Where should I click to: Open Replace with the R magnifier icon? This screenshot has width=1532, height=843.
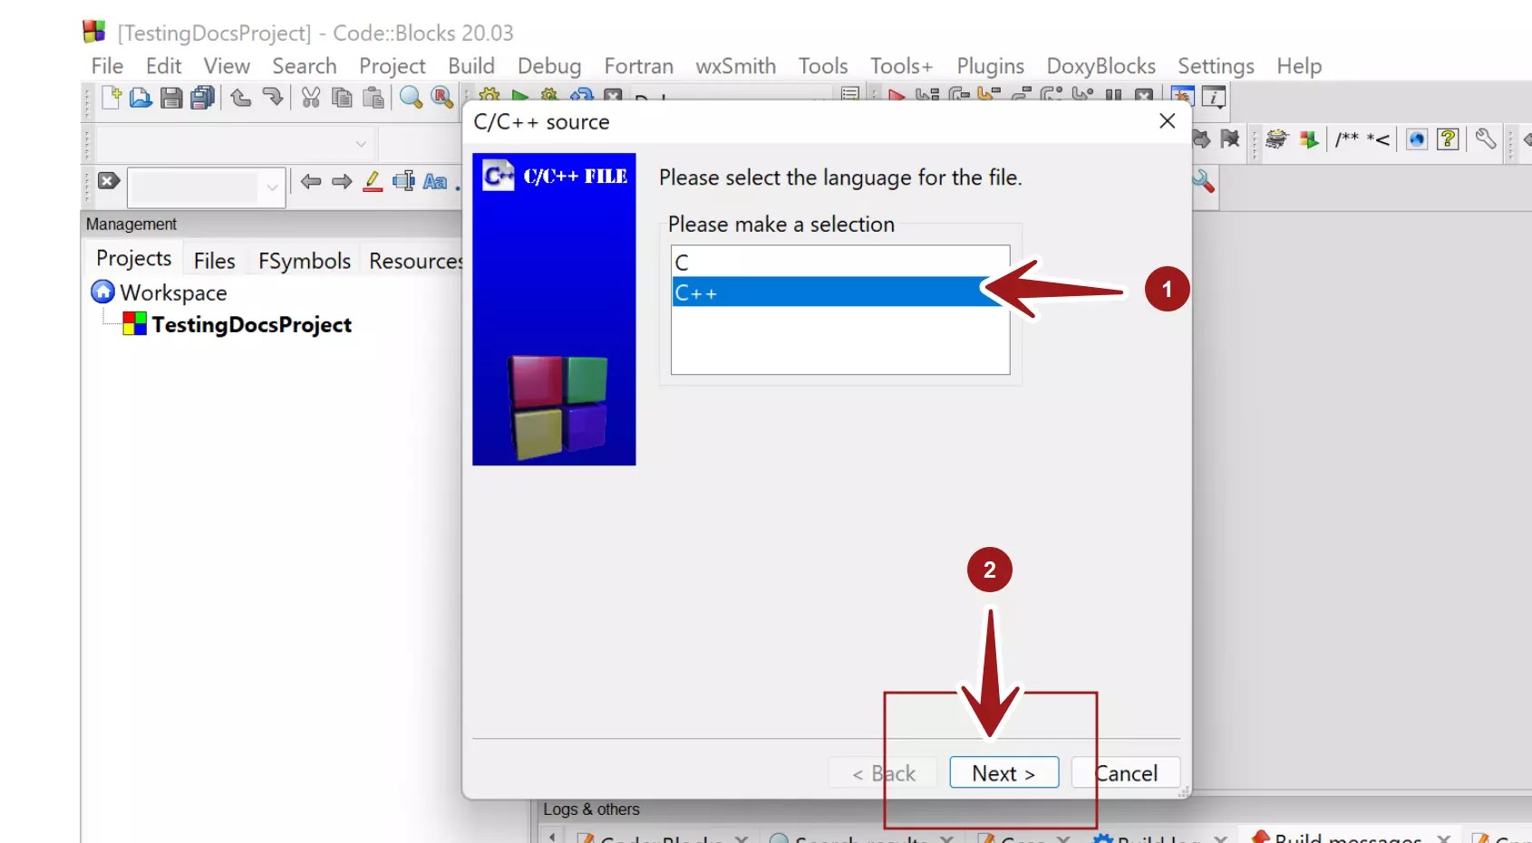[x=441, y=97]
